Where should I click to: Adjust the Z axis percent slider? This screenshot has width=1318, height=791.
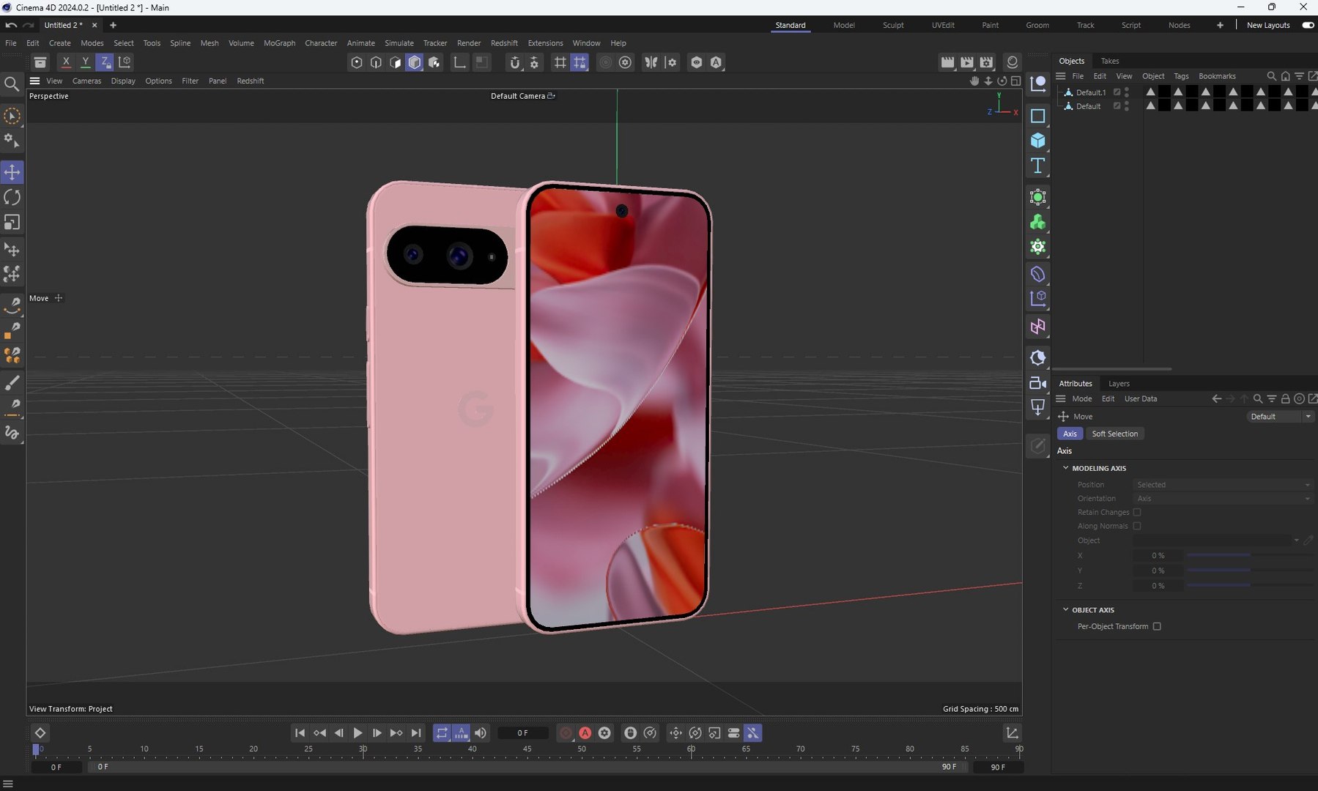(x=1250, y=586)
